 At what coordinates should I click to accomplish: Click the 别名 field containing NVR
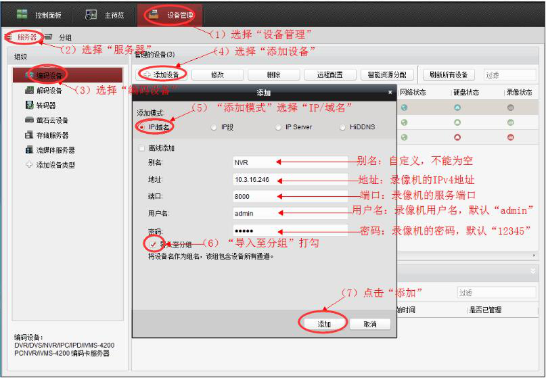tap(290, 162)
